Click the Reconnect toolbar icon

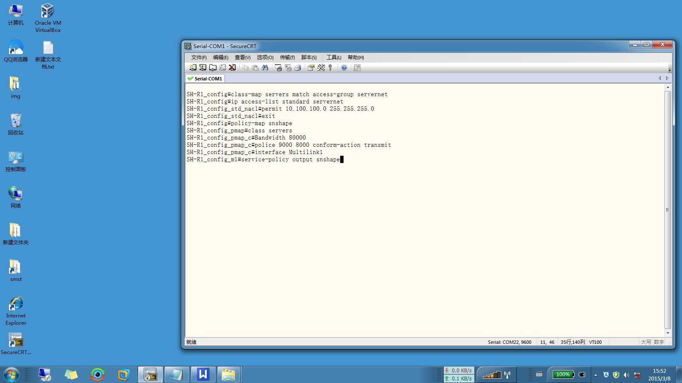point(222,68)
